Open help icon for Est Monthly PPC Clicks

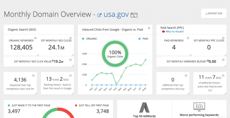click(223, 38)
